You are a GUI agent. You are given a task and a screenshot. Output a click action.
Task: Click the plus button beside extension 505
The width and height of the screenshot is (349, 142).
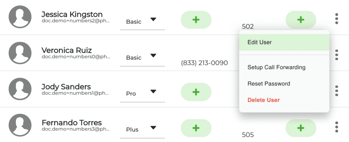coord(301,128)
